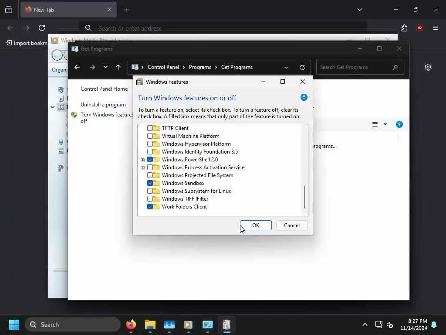Uncheck the Work Folders Client checkbox
The height and width of the screenshot is (335, 446).
(150, 206)
